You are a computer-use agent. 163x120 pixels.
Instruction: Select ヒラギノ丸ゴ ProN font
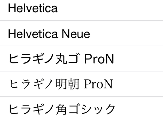coord(81,58)
